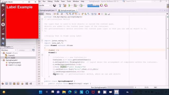Viewport: 169px width, 95px height.
Task: Click the Next Bookmark icon
Action: click(86, 14)
